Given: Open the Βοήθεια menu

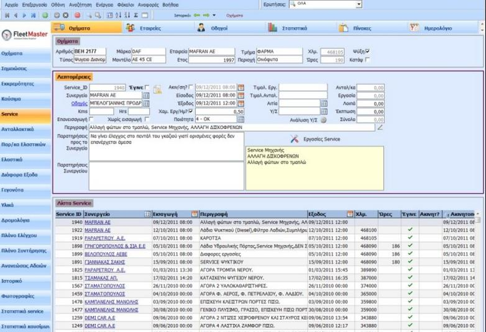Looking at the screenshot, I should point(170,4).
